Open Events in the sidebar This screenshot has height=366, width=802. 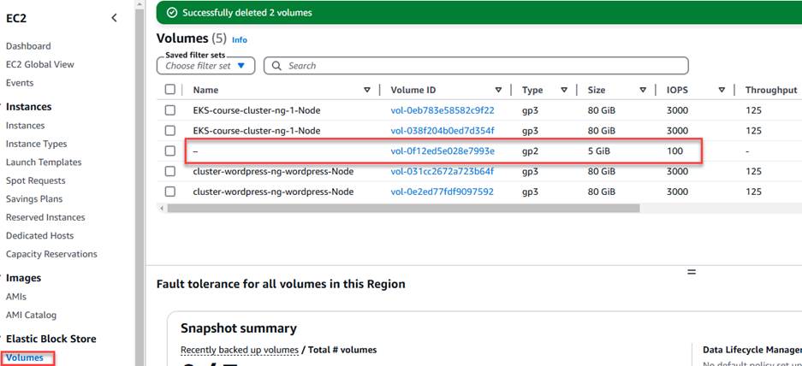tap(20, 83)
